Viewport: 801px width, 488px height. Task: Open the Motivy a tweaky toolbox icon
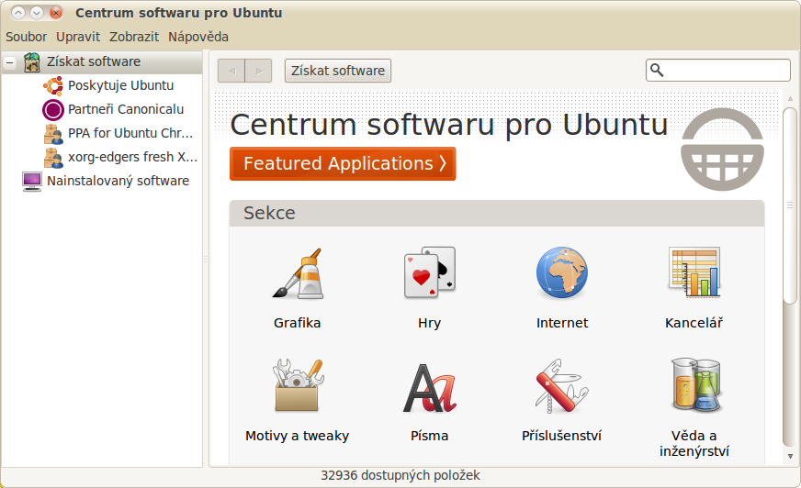coord(297,385)
